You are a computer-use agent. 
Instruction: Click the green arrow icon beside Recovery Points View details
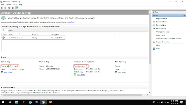(75, 74)
